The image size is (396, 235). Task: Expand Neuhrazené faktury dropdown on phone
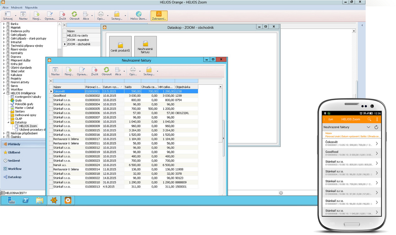(368, 127)
